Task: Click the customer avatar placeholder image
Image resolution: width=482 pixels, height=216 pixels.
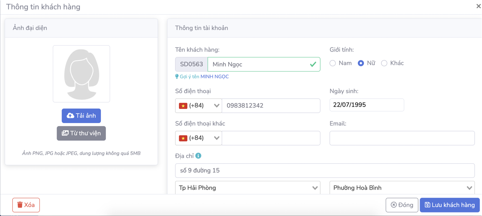Action: [x=81, y=74]
